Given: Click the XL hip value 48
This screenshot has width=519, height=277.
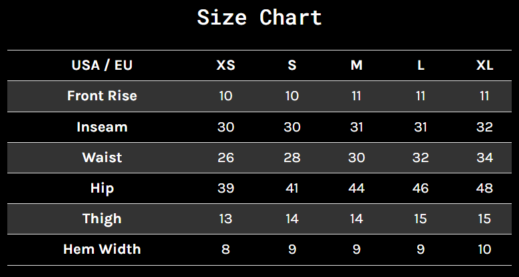Looking at the screenshot, I should coord(485,189).
